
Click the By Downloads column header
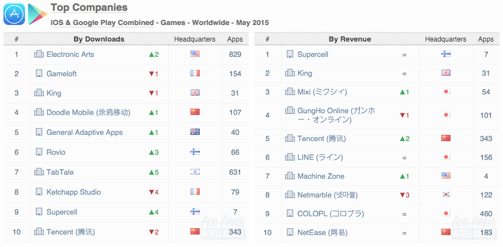click(x=99, y=39)
